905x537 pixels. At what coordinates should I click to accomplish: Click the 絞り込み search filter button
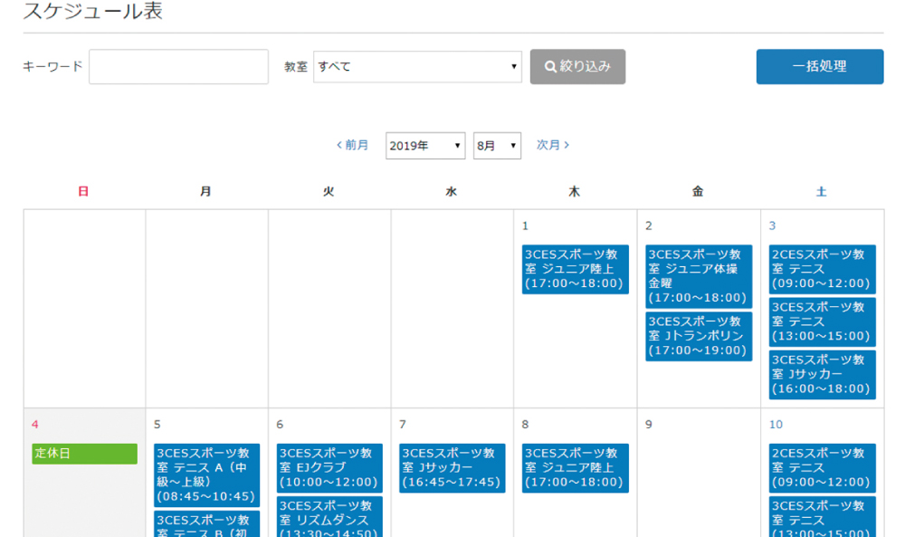point(577,66)
